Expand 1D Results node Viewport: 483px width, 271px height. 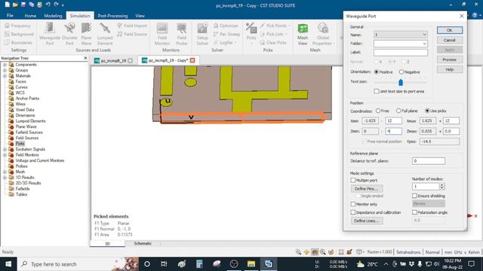pos(5,178)
